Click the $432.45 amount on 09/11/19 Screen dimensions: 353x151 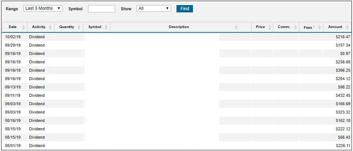tap(343, 95)
